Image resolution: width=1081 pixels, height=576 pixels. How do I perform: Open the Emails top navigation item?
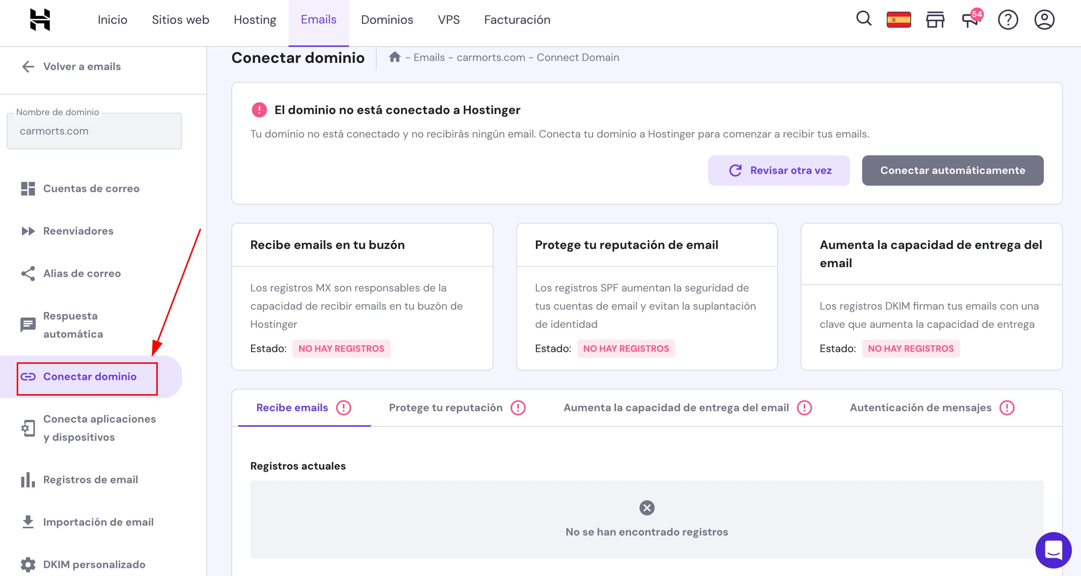(x=318, y=20)
